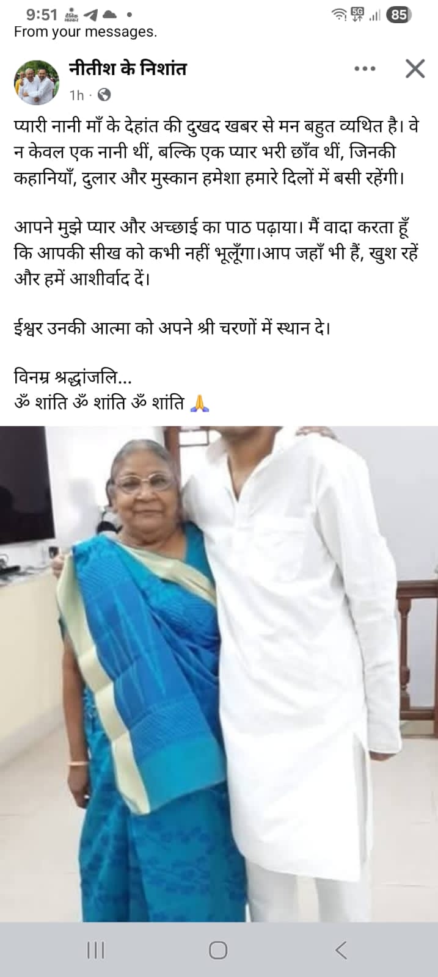Tap the folded hands emoji after शांति

point(200,403)
